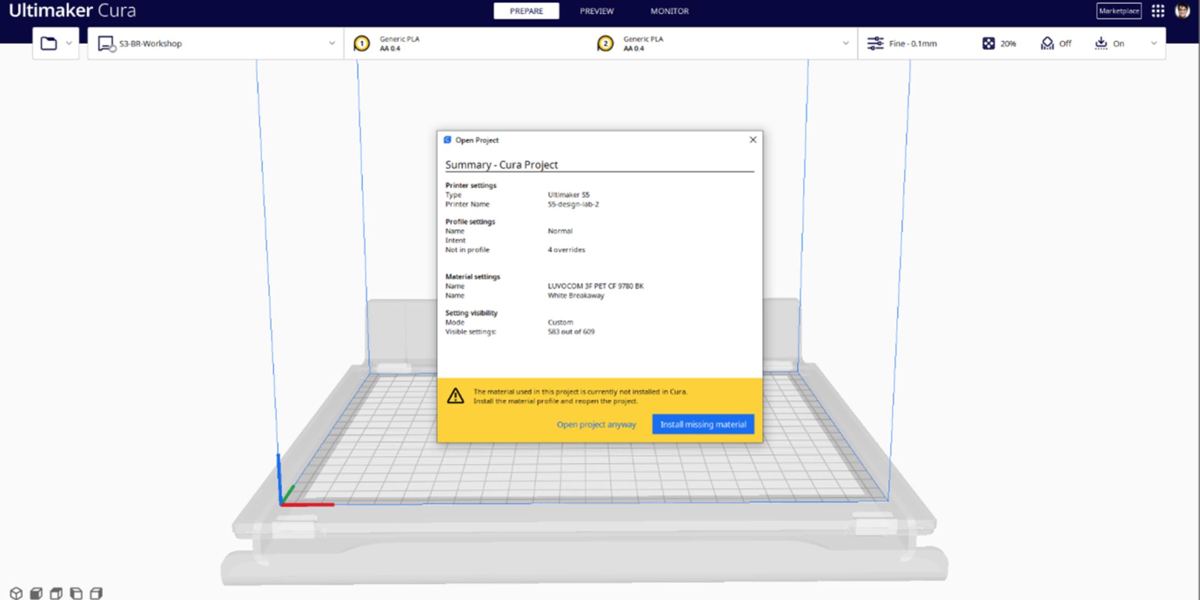
Task: Click the adhesion On icon
Action: point(1101,43)
